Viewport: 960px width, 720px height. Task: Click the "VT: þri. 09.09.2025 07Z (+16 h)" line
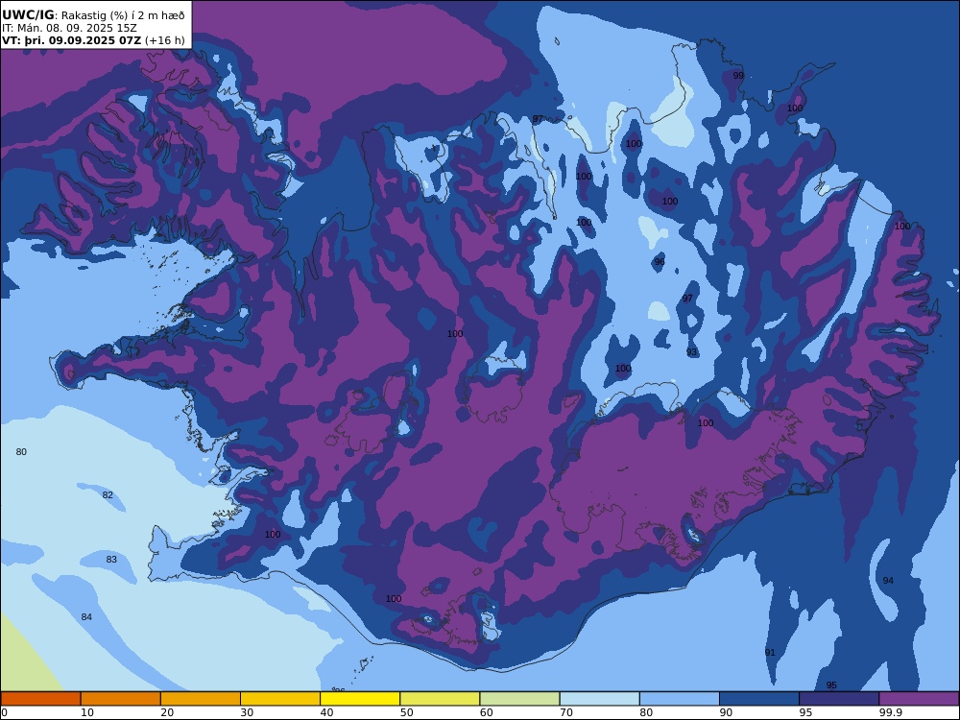point(93,40)
